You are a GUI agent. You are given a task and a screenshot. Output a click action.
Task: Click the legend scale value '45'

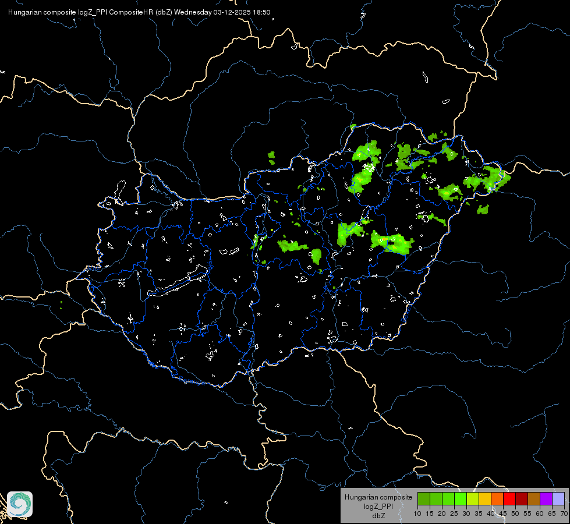point(502,514)
